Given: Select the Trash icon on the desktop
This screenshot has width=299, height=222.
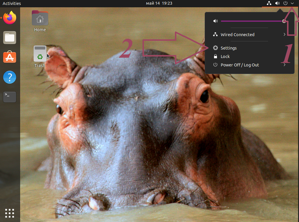Looking at the screenshot, I should coord(40,57).
